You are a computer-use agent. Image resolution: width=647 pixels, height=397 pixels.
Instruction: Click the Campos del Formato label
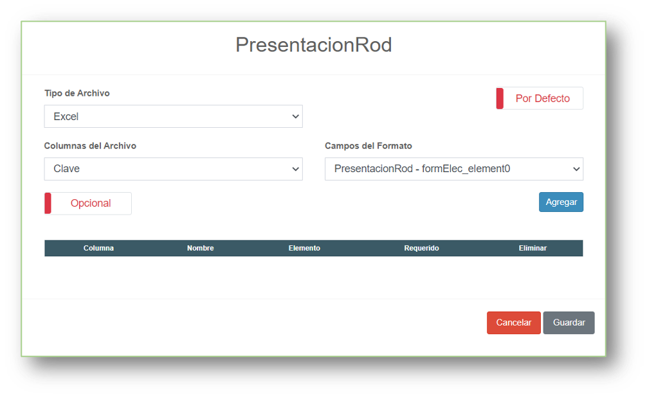(368, 146)
